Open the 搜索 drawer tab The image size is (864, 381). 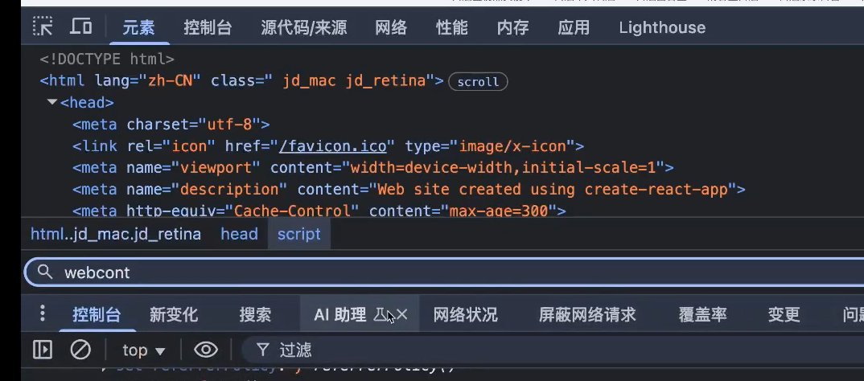(x=255, y=315)
